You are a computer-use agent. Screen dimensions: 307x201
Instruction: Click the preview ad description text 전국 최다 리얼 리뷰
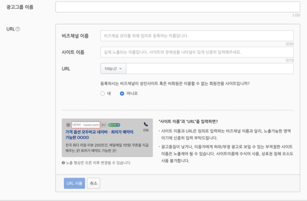point(107,148)
